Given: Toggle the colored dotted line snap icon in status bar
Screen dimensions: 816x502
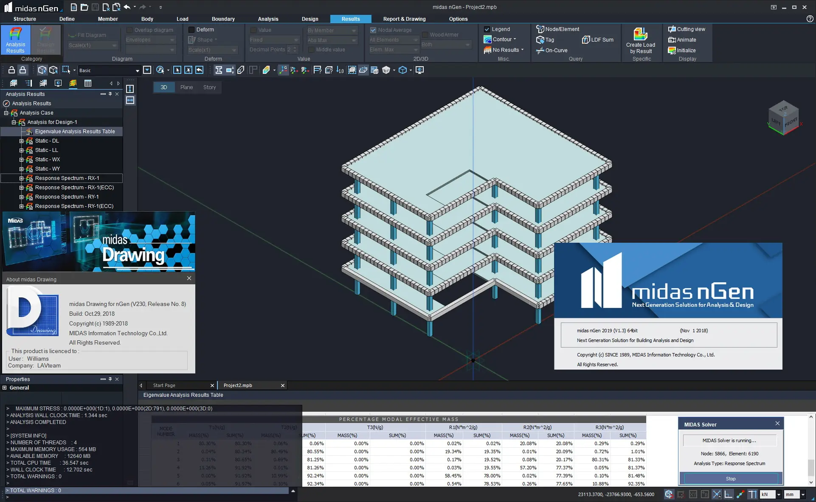Looking at the screenshot, I should pyautogui.click(x=740, y=494).
